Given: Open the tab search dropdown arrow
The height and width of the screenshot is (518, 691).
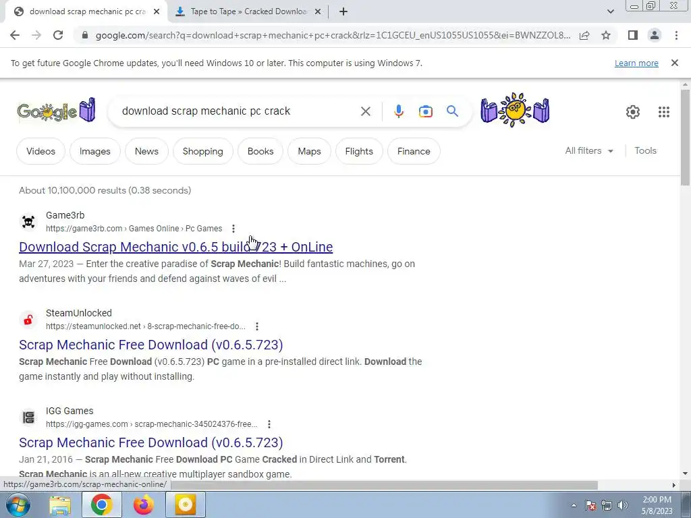Looking at the screenshot, I should pos(610,12).
